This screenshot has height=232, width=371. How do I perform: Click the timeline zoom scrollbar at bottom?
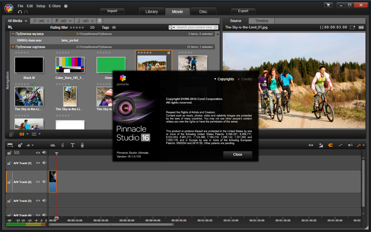(x=111, y=224)
